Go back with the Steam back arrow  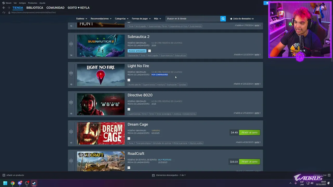click(x=4, y=8)
